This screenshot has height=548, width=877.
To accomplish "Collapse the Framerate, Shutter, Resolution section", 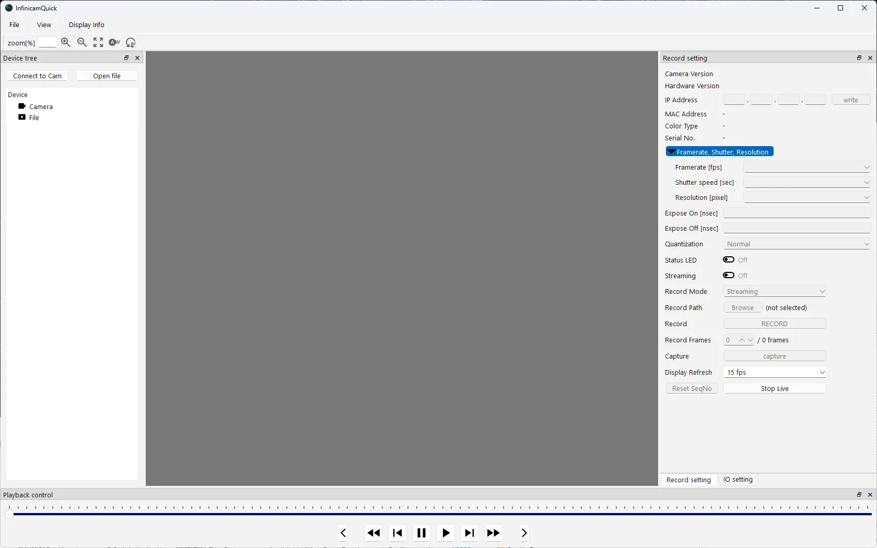I will click(720, 152).
